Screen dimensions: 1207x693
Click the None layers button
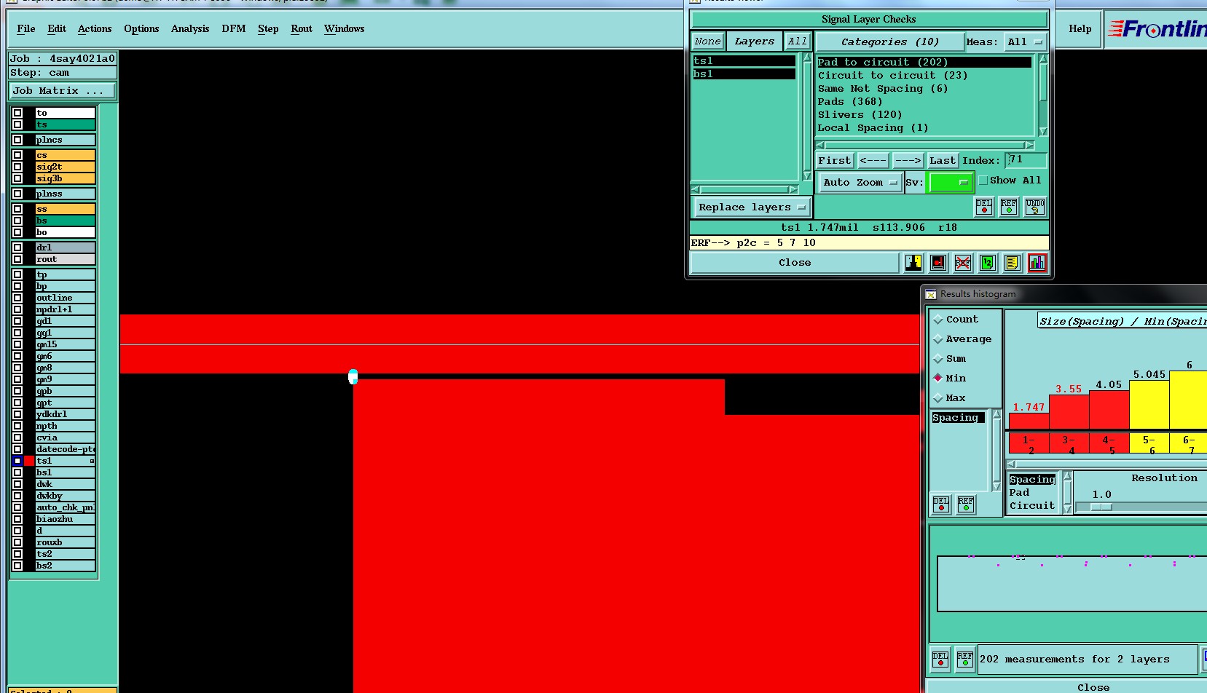(707, 41)
